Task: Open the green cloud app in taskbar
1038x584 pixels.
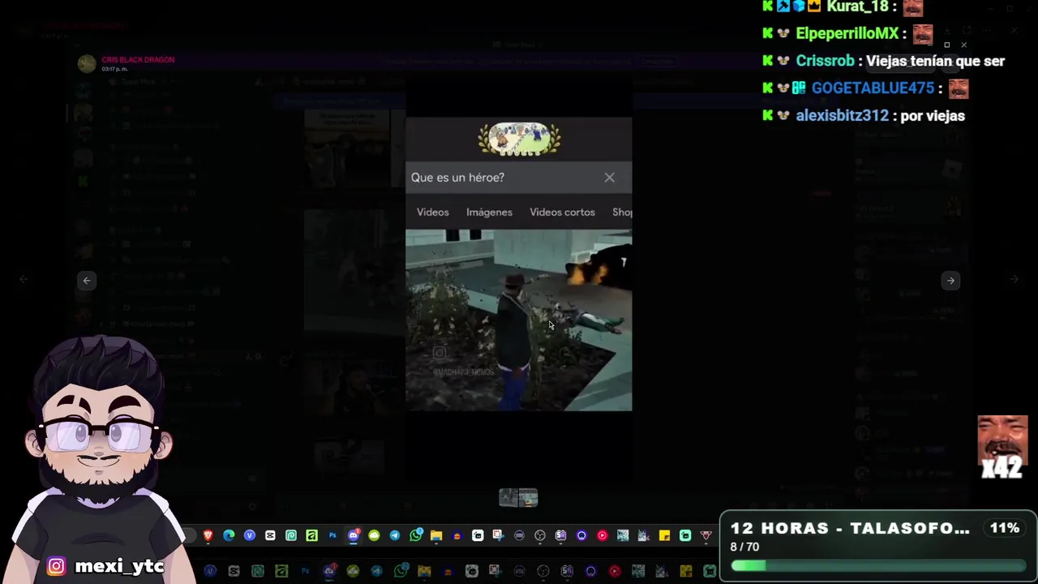Action: pyautogui.click(x=374, y=535)
